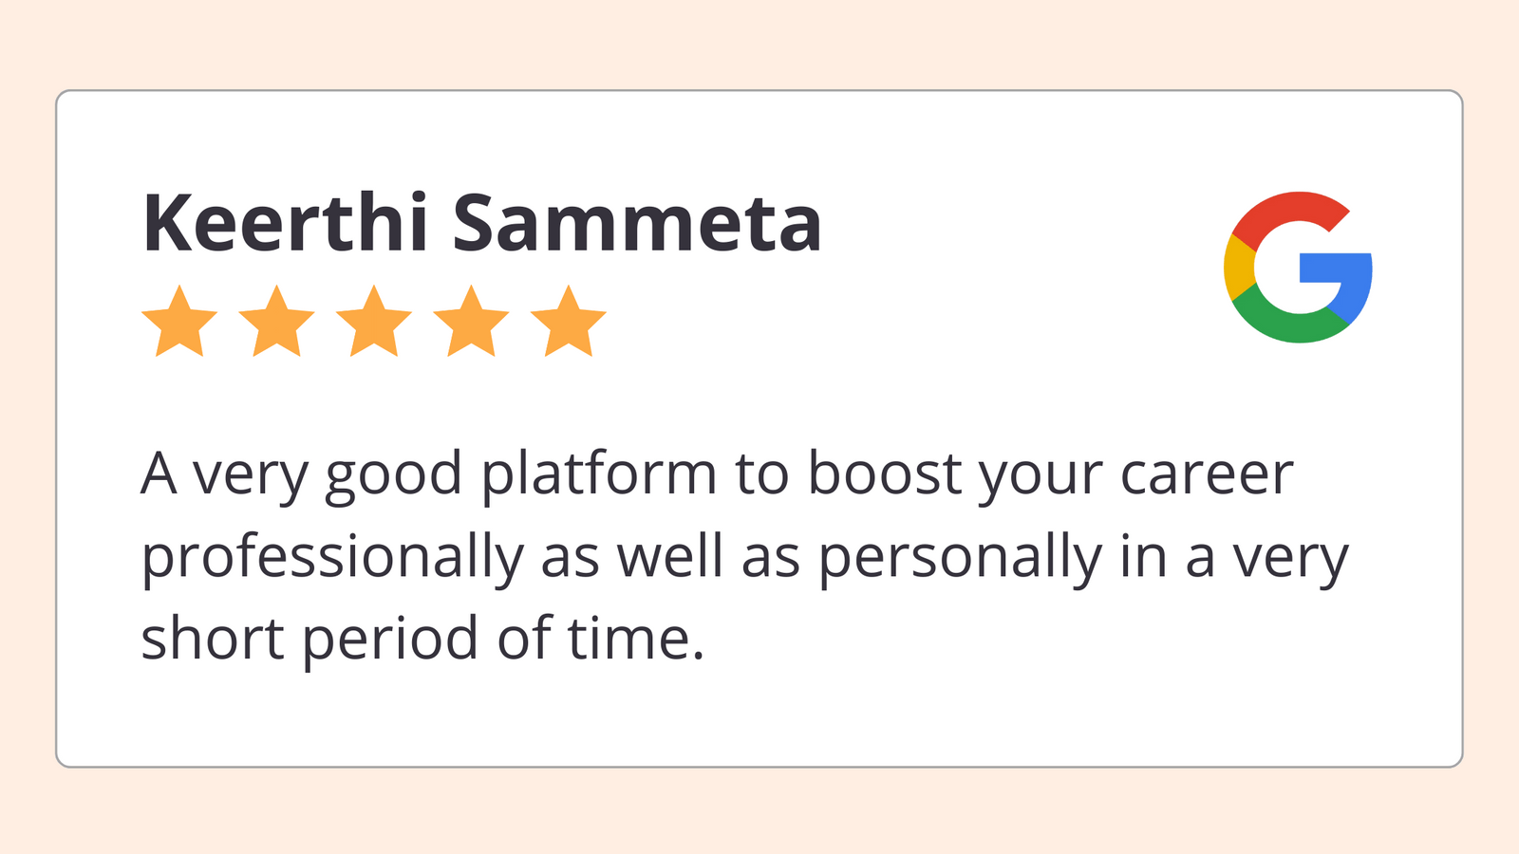Click the second rating star
1519x854 pixels.
click(276, 323)
